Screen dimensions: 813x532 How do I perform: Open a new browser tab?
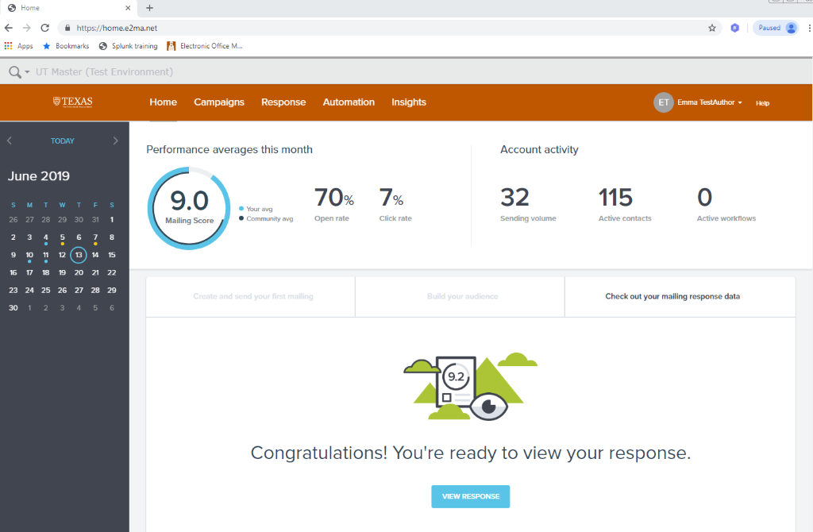tap(149, 8)
